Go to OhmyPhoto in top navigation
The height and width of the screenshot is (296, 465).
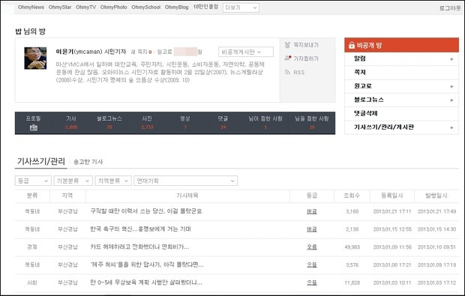(113, 7)
